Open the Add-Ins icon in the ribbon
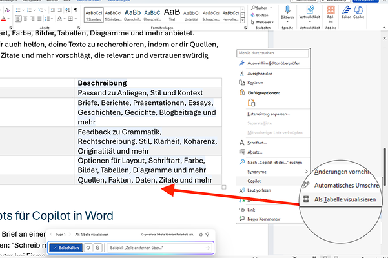 click(x=330, y=9)
